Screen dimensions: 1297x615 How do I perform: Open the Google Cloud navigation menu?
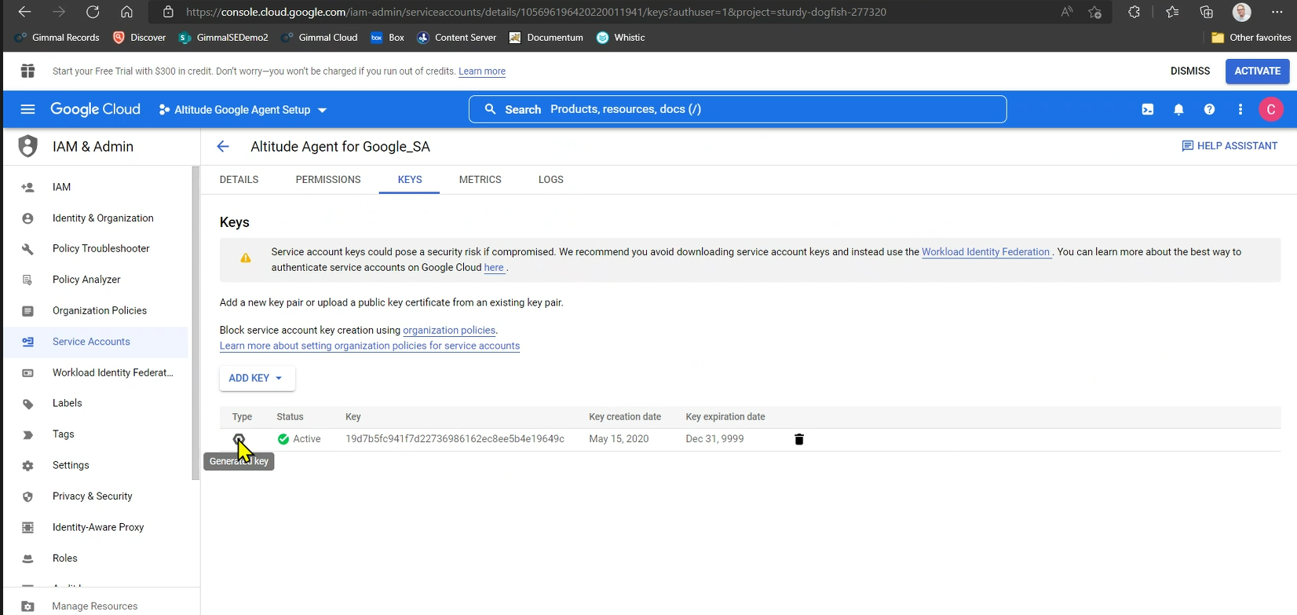(x=27, y=109)
